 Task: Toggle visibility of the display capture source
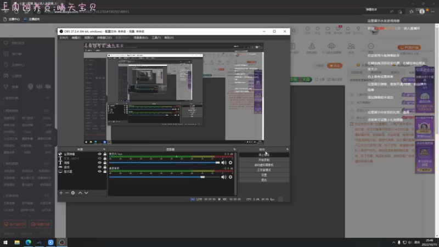[99, 171]
